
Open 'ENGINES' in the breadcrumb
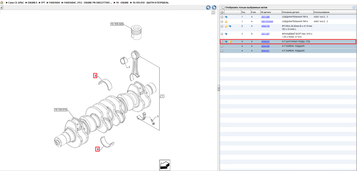click(x=32, y=2)
